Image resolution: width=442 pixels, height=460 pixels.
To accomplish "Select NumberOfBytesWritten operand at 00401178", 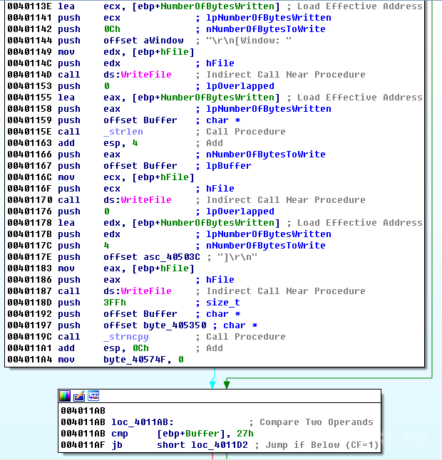I will click(x=217, y=223).
